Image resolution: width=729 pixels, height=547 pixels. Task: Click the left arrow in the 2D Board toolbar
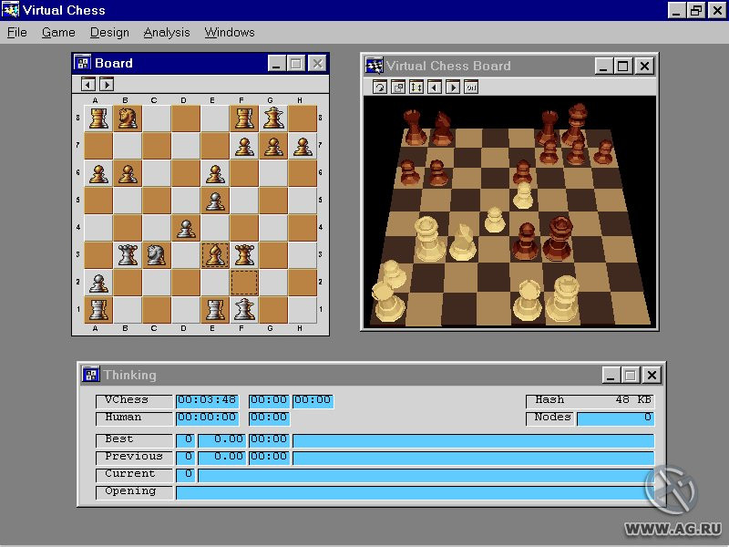[88, 84]
